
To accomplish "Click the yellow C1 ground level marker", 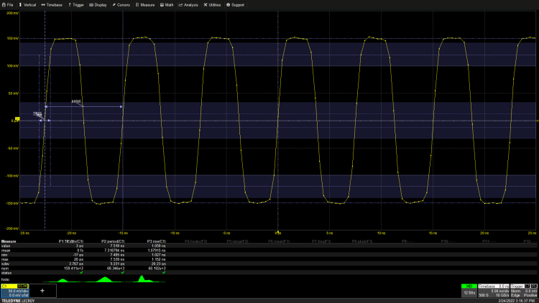I will 16,120.
